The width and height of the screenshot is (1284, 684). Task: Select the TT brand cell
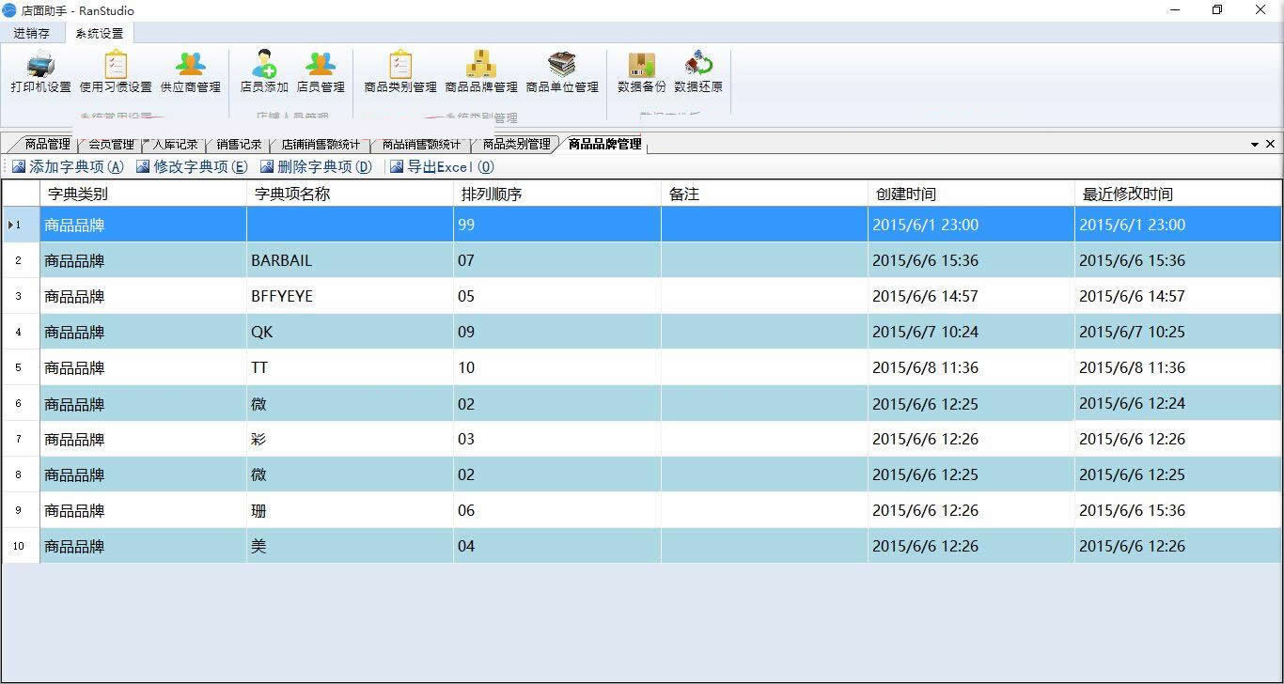pyautogui.click(x=350, y=367)
